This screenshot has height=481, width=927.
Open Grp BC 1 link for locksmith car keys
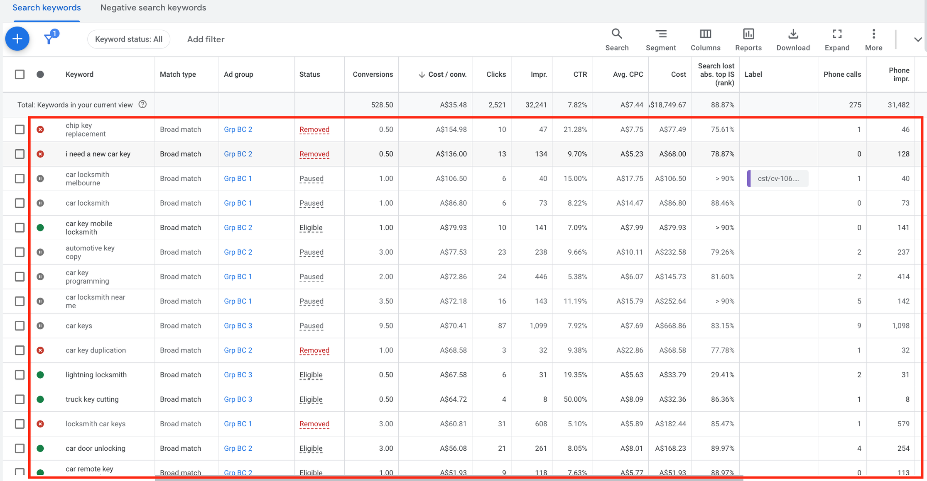point(238,424)
